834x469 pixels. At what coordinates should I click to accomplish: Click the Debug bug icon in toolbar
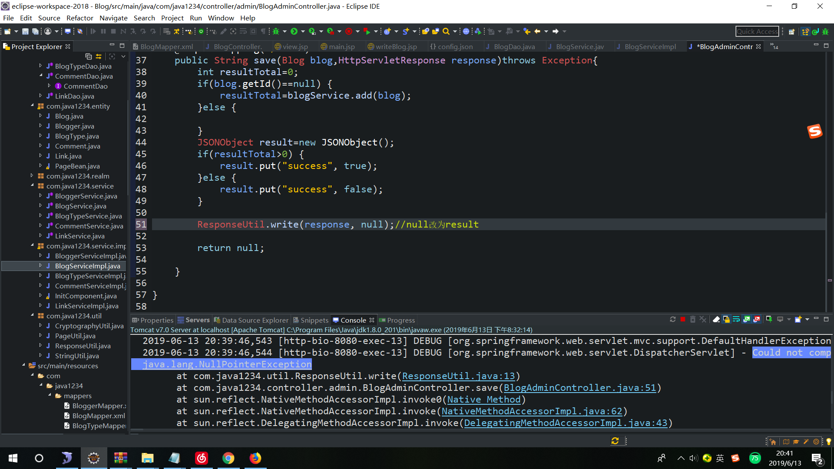click(276, 31)
